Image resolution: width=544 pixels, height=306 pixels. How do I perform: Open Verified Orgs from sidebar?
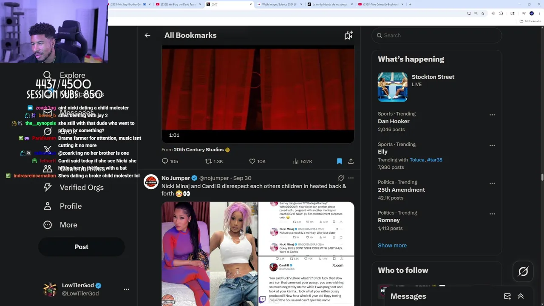(x=74, y=187)
